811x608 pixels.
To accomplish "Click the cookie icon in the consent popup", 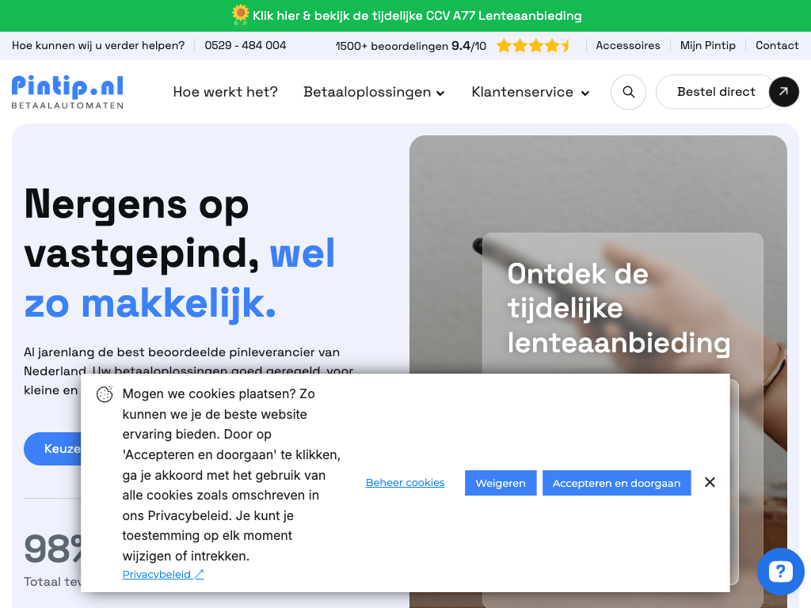I will coord(105,394).
